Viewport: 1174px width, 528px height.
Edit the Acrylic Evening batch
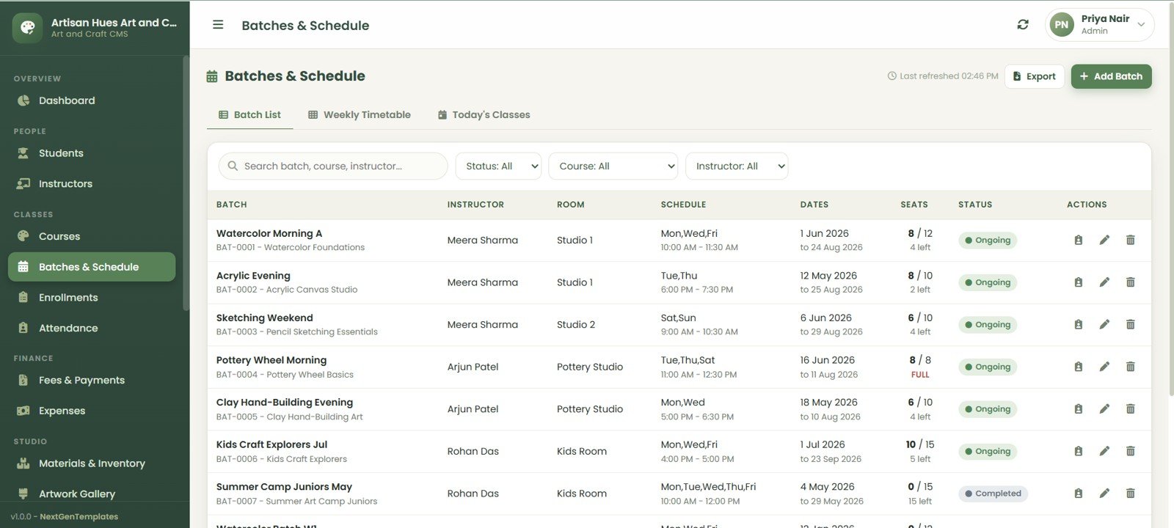[1104, 282]
